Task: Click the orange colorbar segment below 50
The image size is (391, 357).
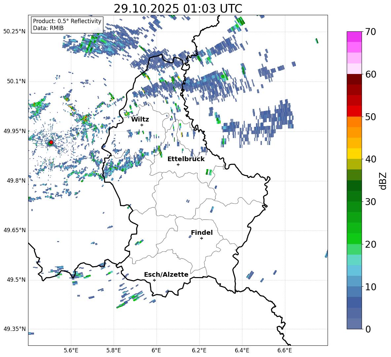Action: point(354,122)
